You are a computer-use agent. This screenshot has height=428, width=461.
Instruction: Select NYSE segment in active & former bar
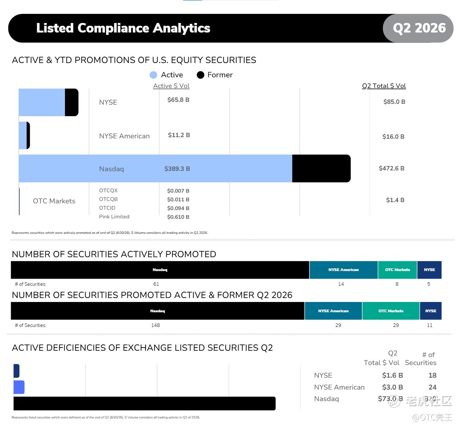tap(431, 311)
